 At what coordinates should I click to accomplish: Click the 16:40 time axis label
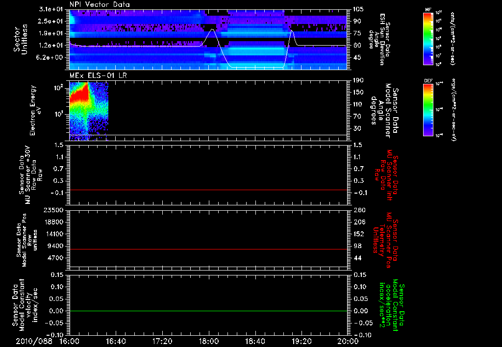click(116, 341)
